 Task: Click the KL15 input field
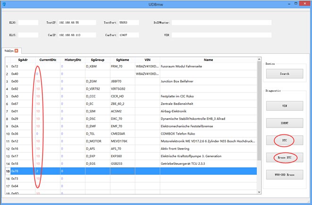coord(28,35)
